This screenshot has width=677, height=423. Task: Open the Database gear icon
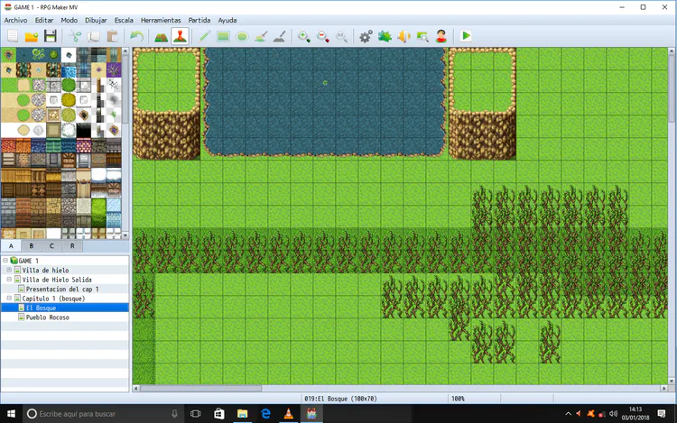pyautogui.click(x=366, y=36)
